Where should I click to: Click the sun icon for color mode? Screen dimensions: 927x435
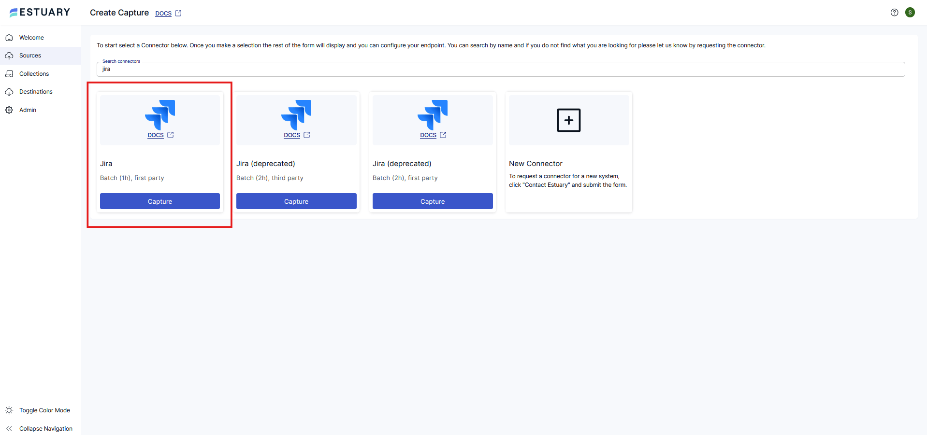9,410
